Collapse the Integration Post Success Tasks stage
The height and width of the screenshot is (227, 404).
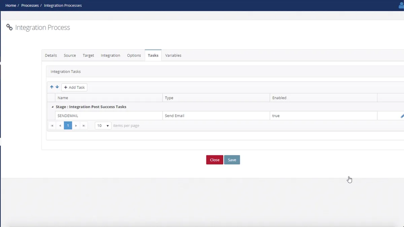(x=52, y=107)
